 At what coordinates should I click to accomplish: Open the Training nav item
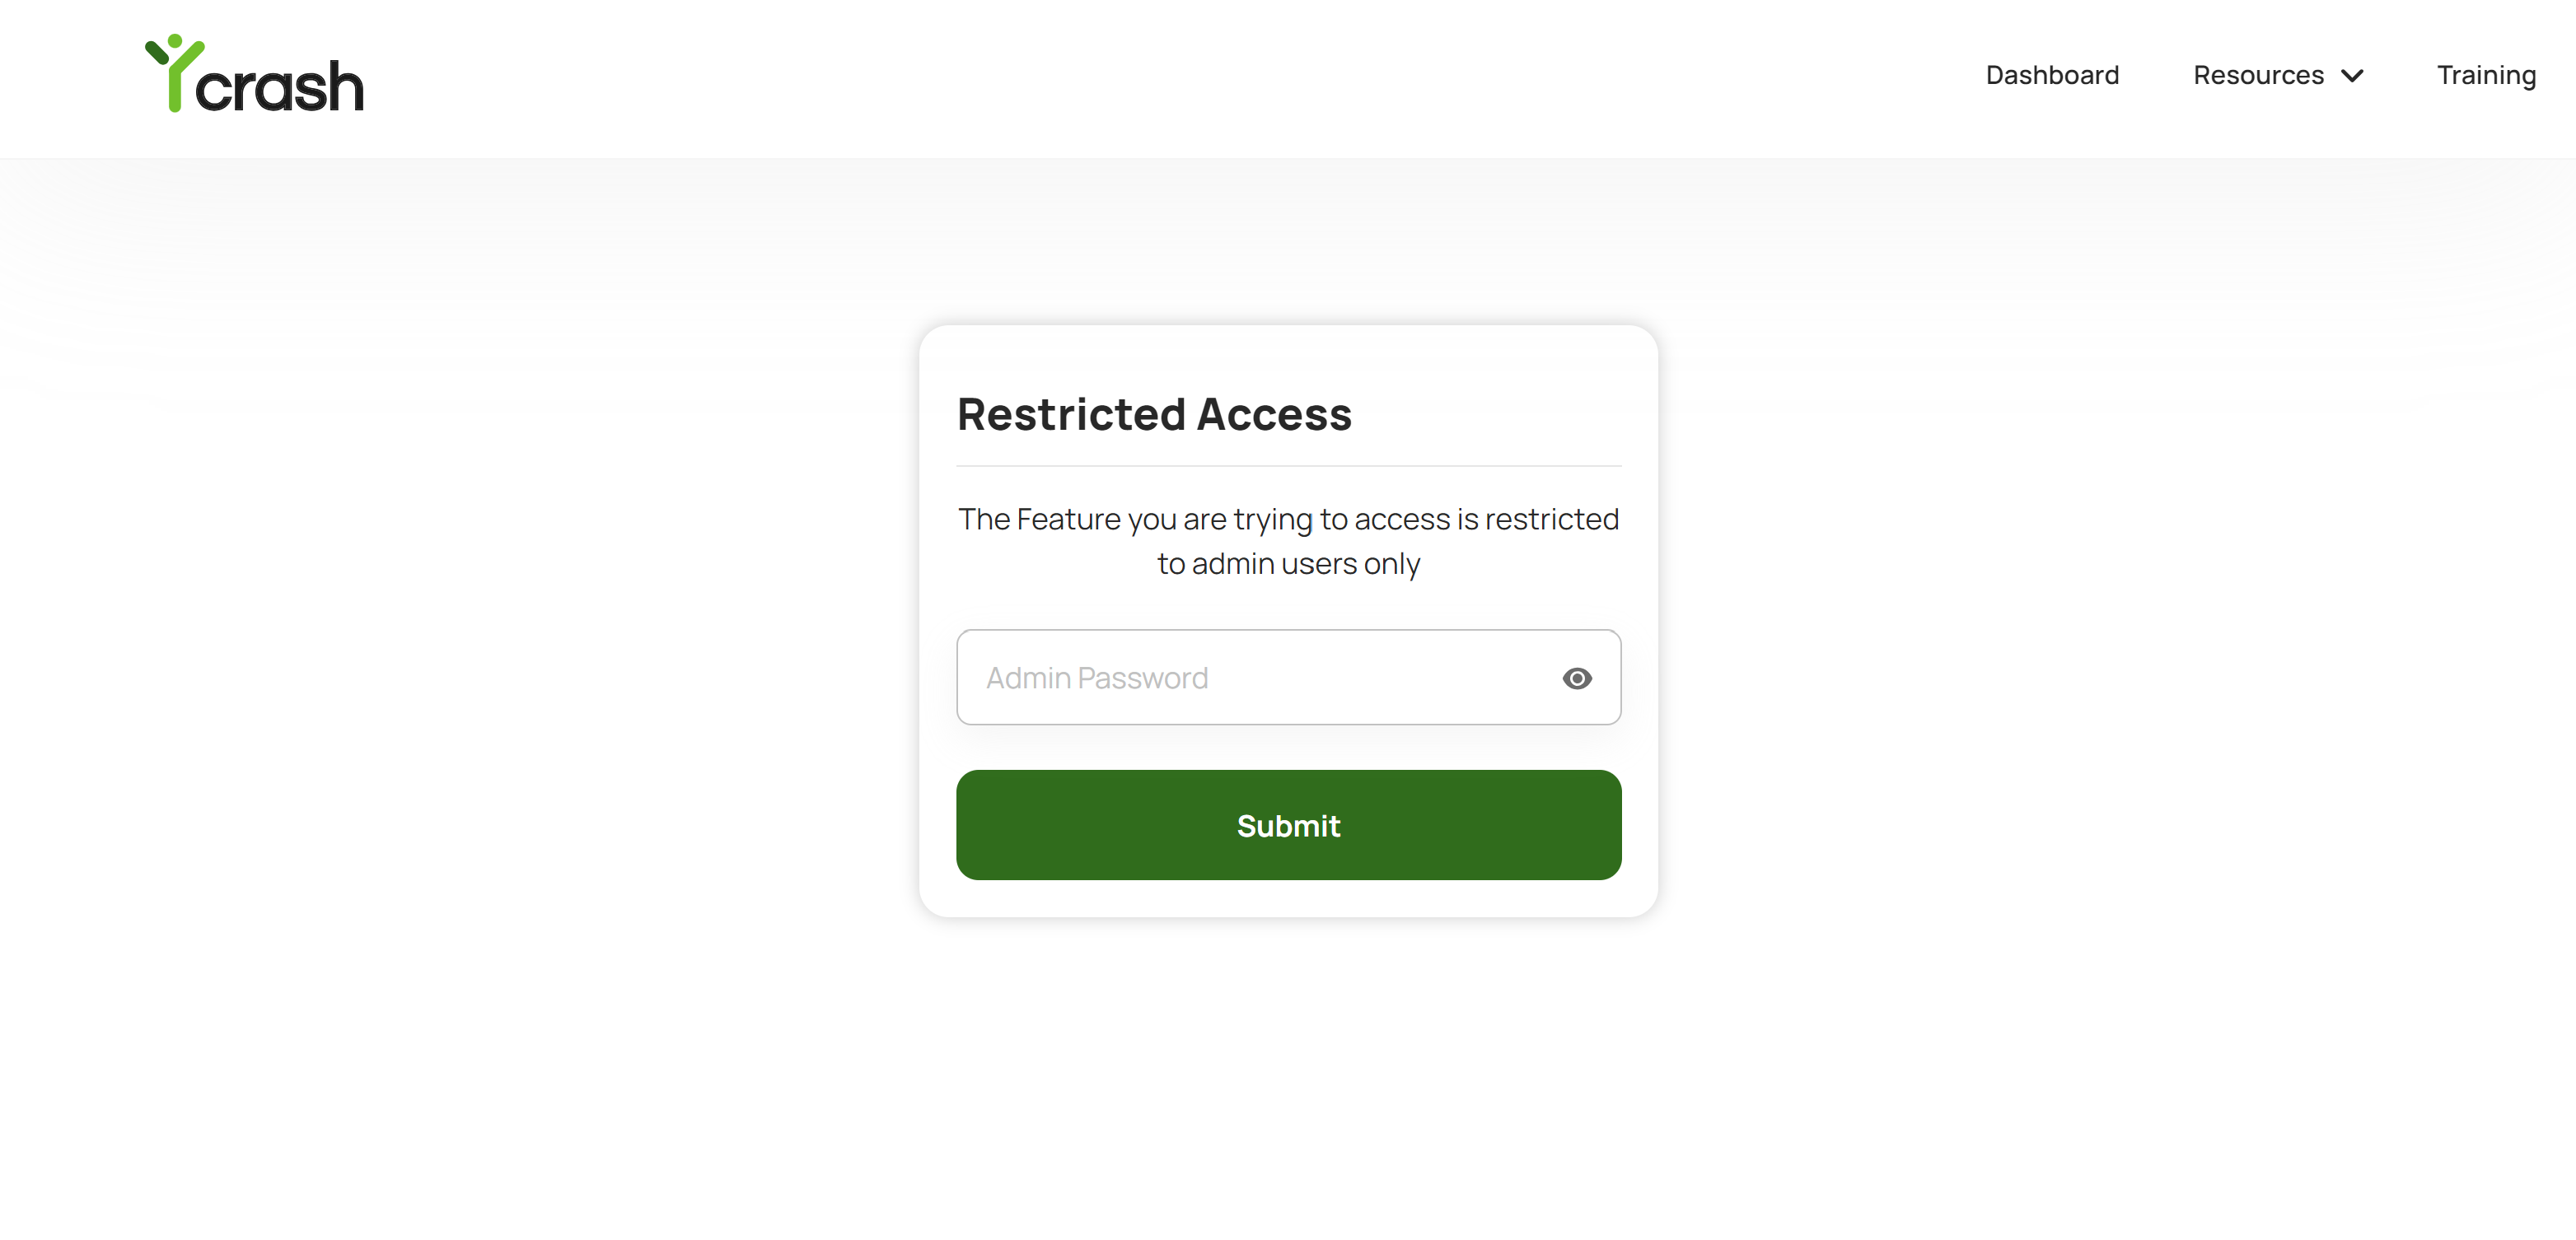[x=2486, y=76]
